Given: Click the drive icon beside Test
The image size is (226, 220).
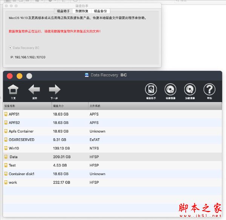Looking at the screenshot, I should click(6, 165).
